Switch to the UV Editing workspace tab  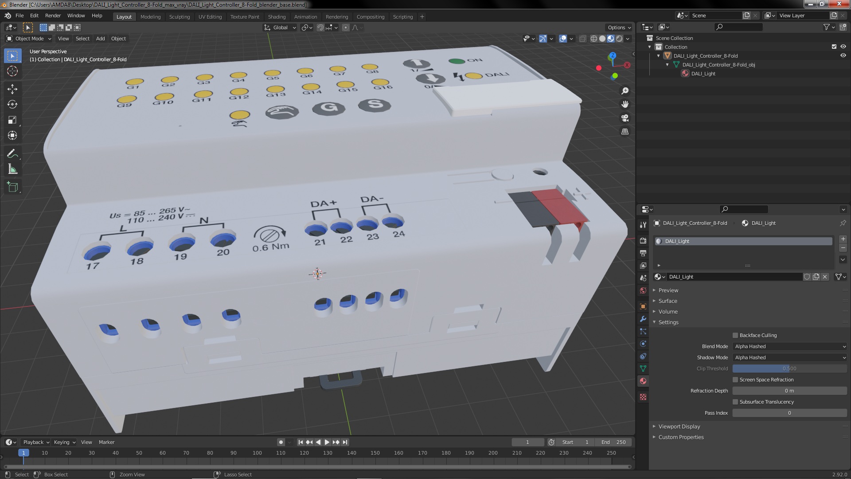(210, 17)
